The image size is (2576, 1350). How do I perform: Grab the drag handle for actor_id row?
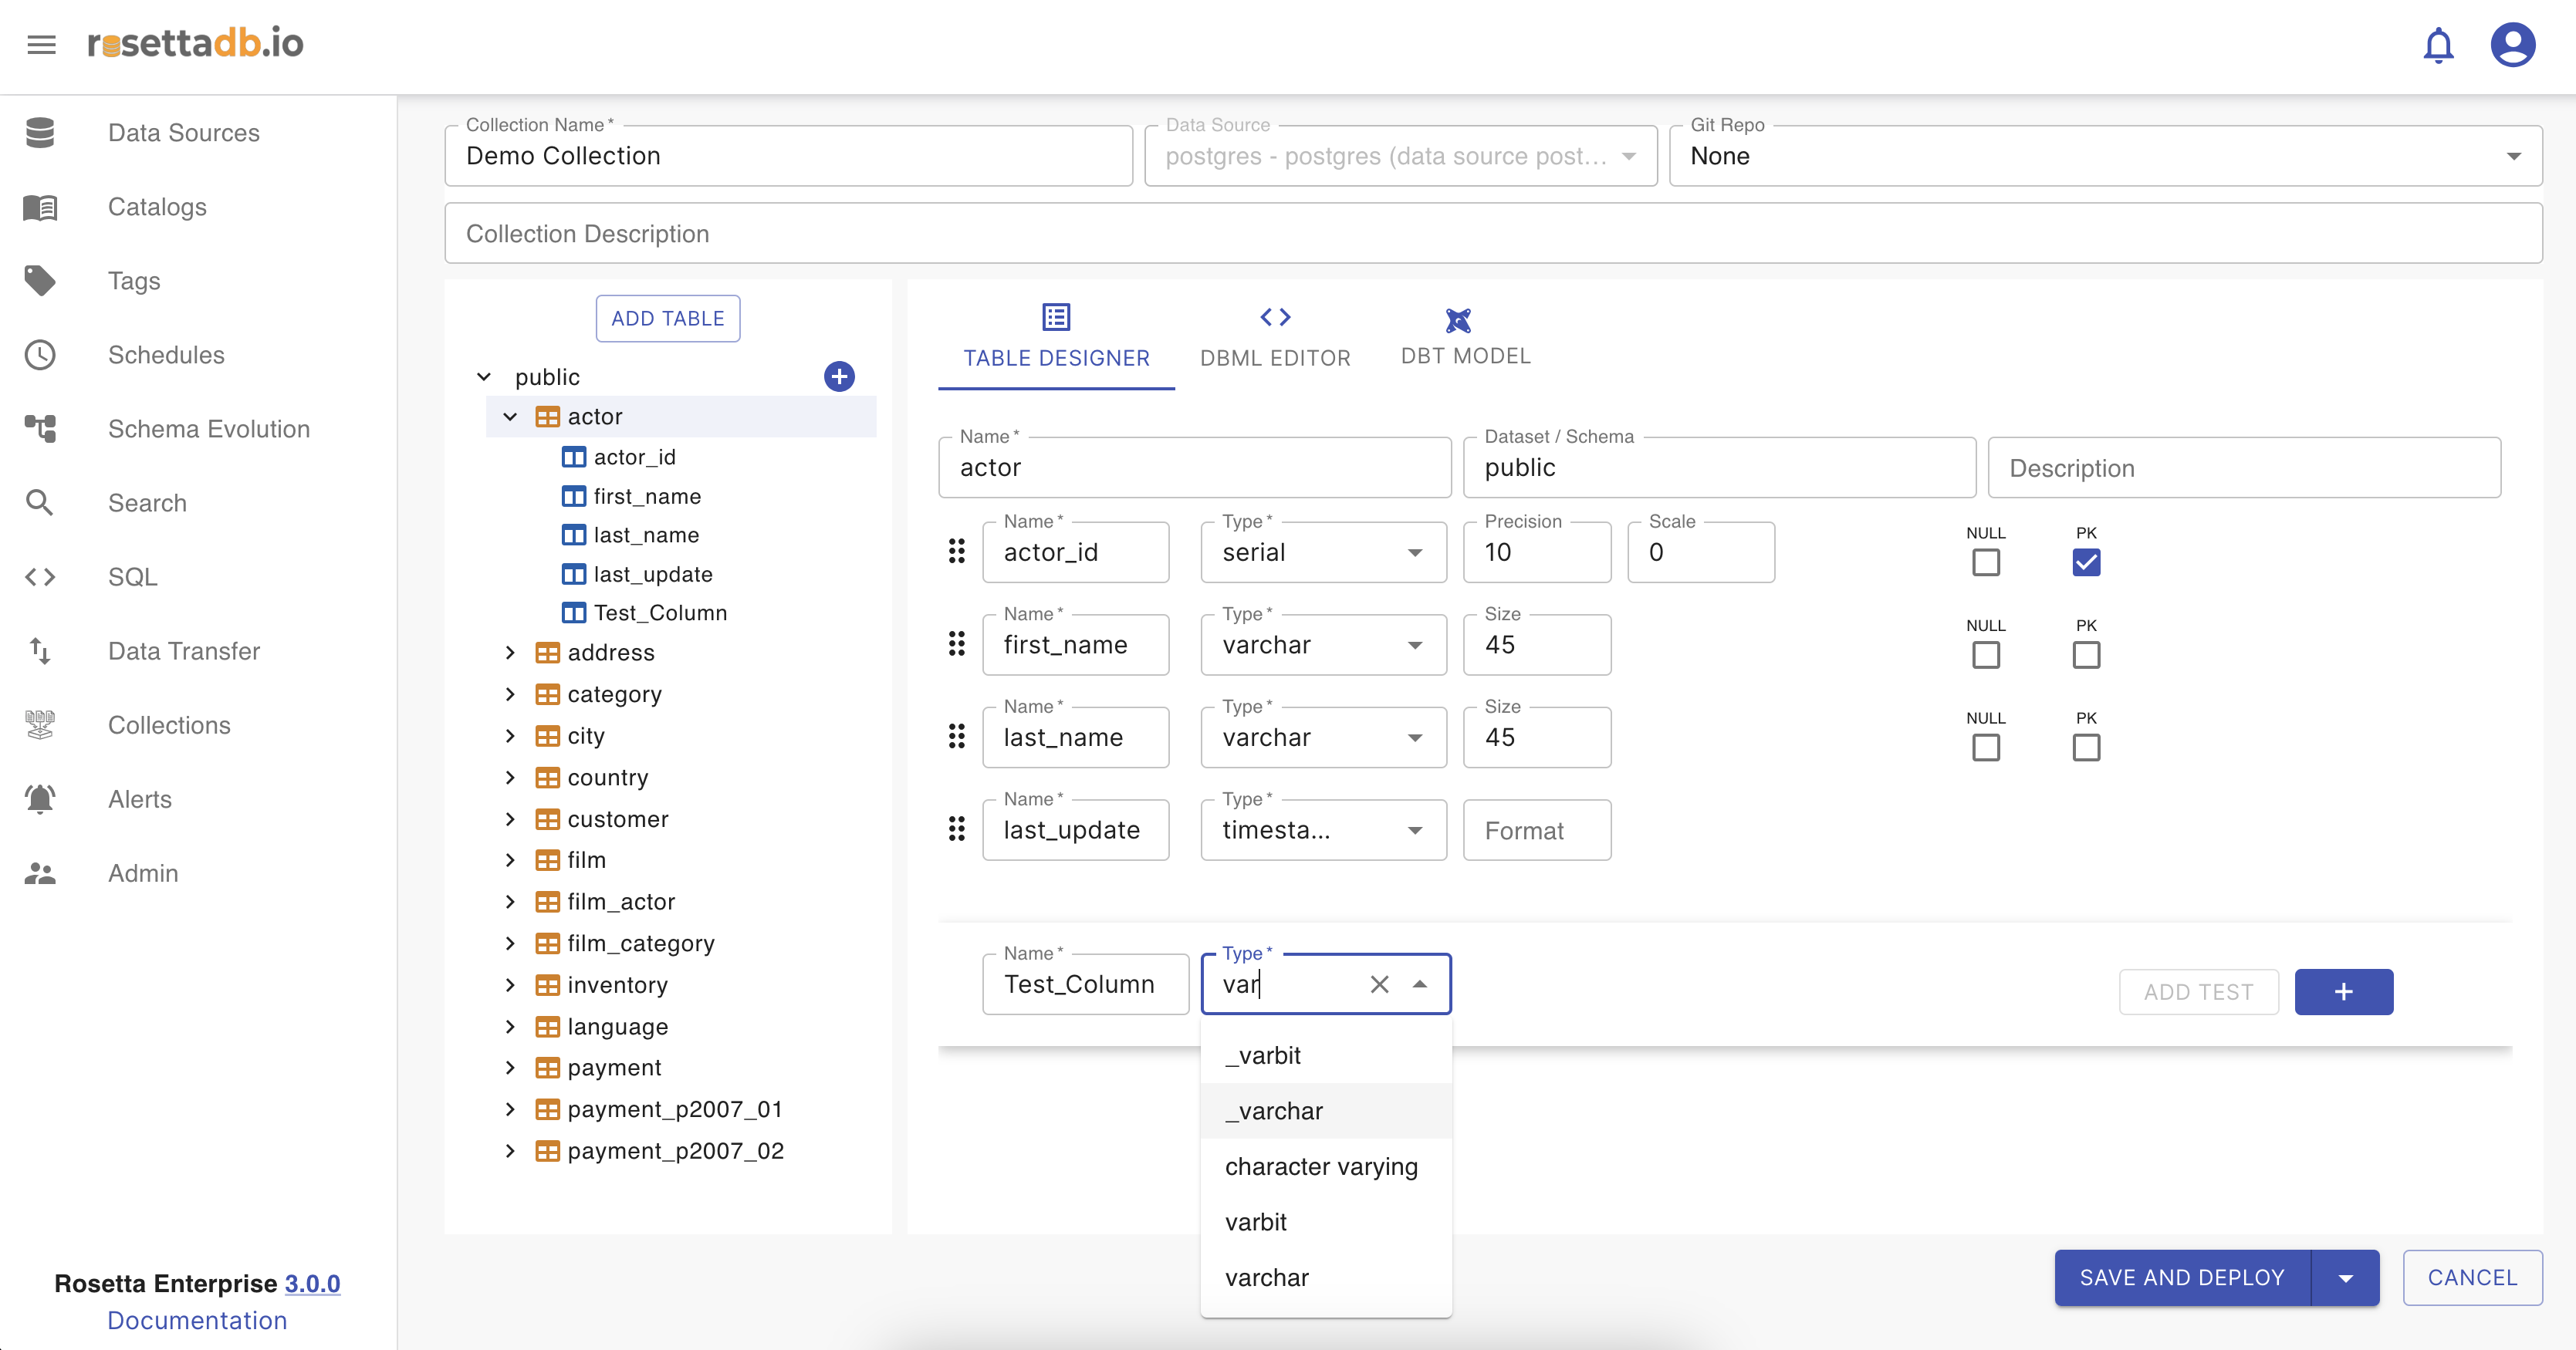[956, 552]
